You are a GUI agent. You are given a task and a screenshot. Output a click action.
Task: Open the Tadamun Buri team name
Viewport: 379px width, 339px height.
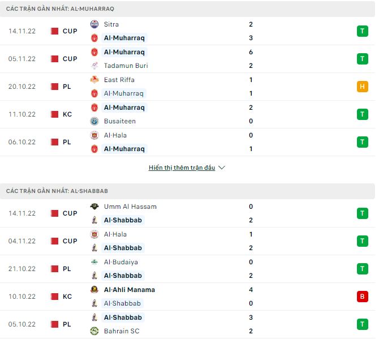point(126,66)
